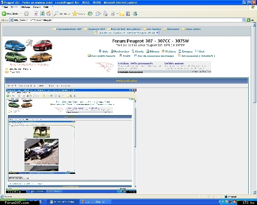Image resolution: width=257 pixels, height=205 pixels.
Task: Click the Ajouter aux Favoris link
Action: coord(20,69)
